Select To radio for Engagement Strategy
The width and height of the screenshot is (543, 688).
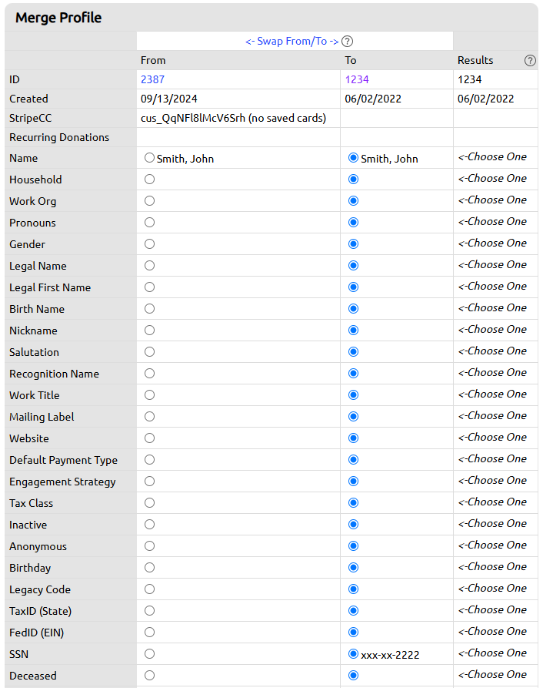pos(353,481)
